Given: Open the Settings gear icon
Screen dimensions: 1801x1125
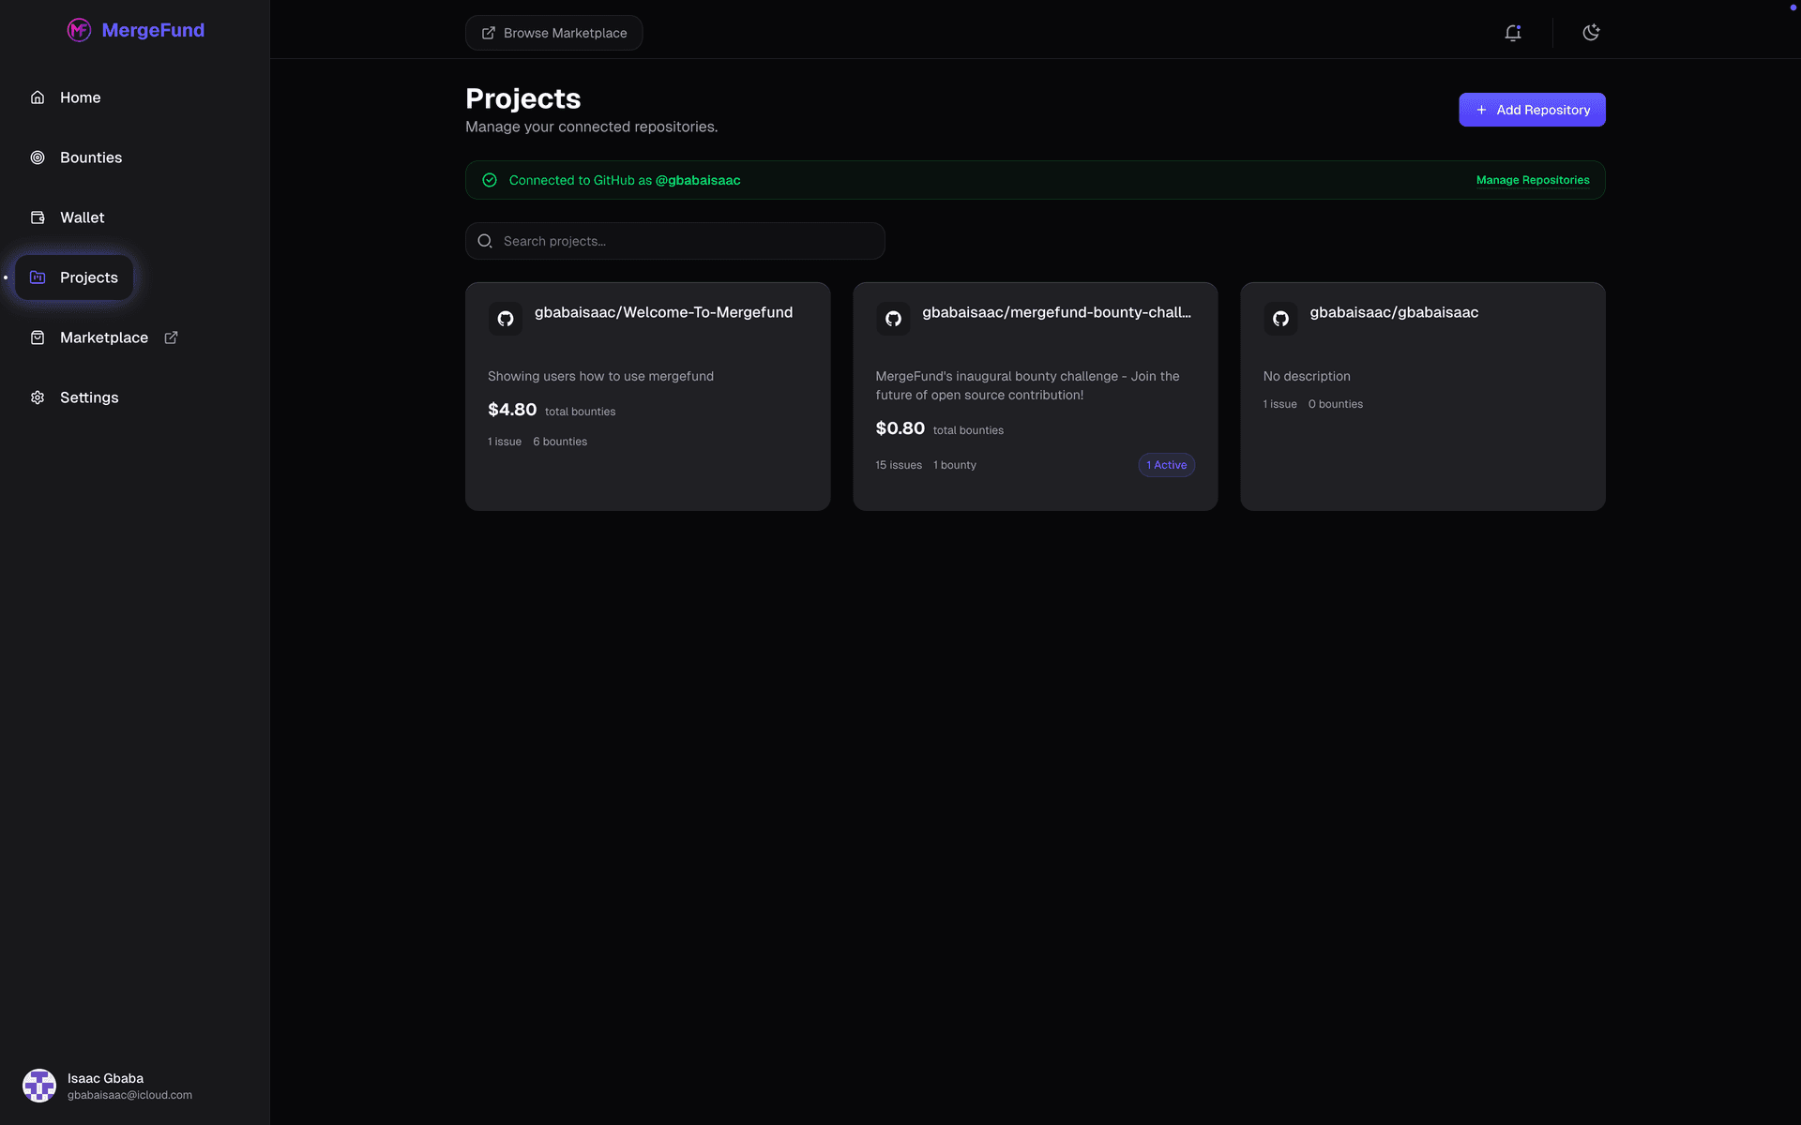Looking at the screenshot, I should [x=38, y=397].
